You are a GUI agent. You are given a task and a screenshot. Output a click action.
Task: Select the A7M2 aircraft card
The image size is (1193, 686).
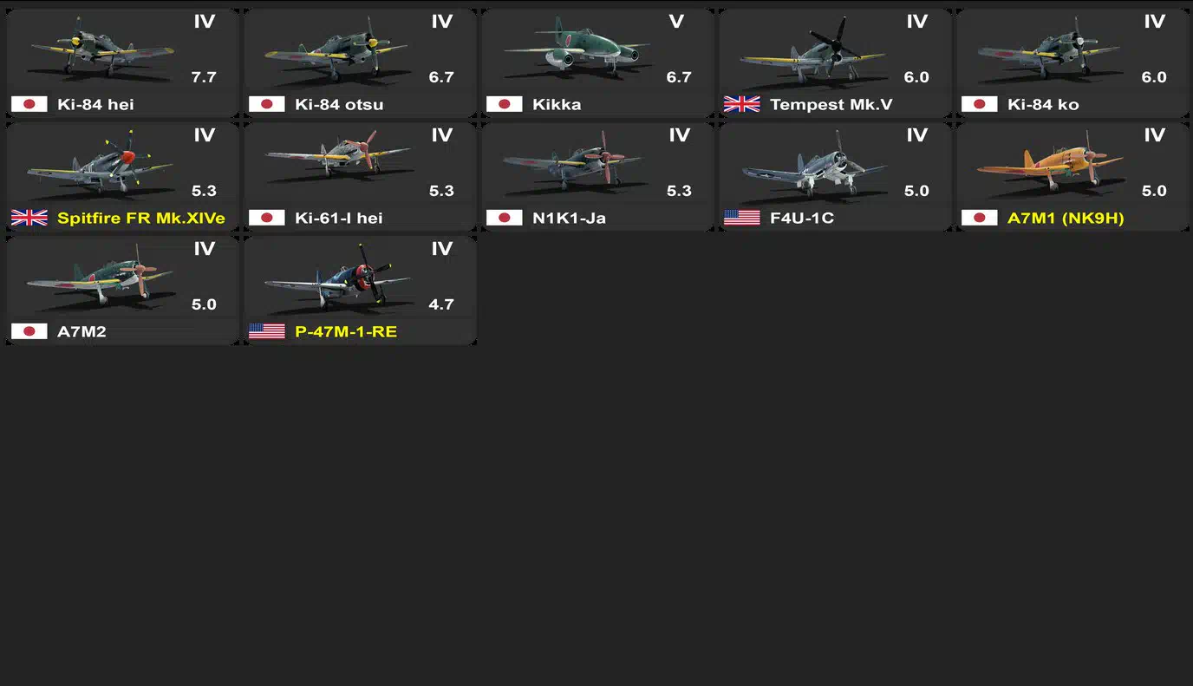(x=122, y=291)
